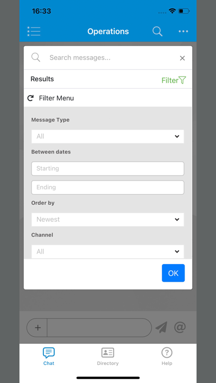Image resolution: width=216 pixels, height=383 pixels.
Task: Reset filters with the refresh arrow icon
Action: pyautogui.click(x=30, y=98)
